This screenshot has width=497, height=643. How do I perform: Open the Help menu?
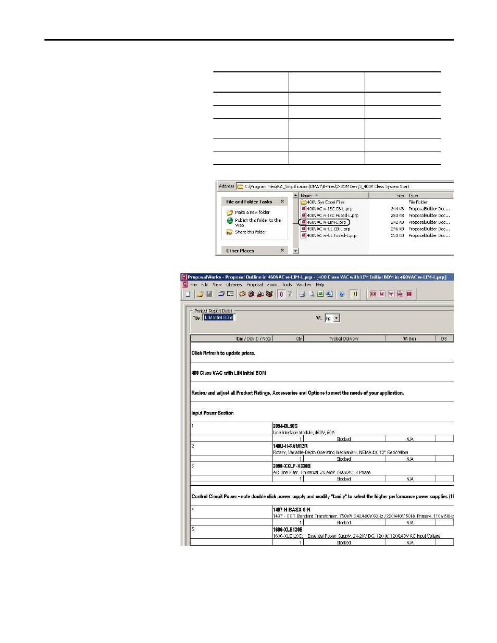point(320,285)
